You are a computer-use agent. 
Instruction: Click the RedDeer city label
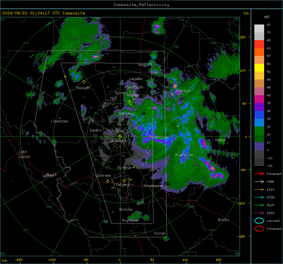pyautogui.click(x=133, y=95)
